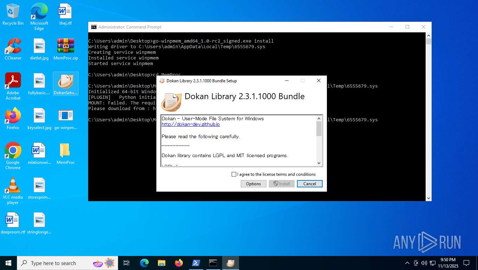This screenshot has height=270, width=478.
Task: Open Firefox from the taskbar
Action: (179, 263)
